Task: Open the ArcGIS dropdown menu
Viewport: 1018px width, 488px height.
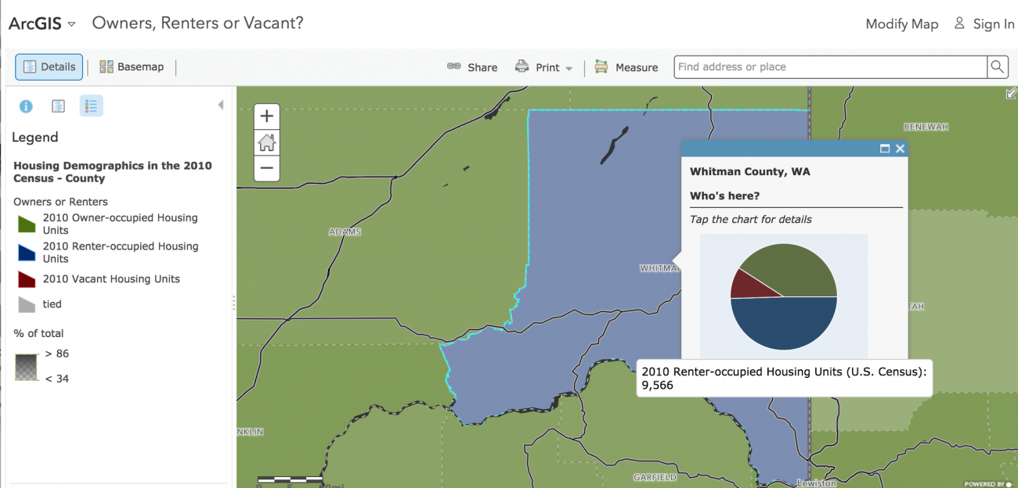Action: coord(42,23)
